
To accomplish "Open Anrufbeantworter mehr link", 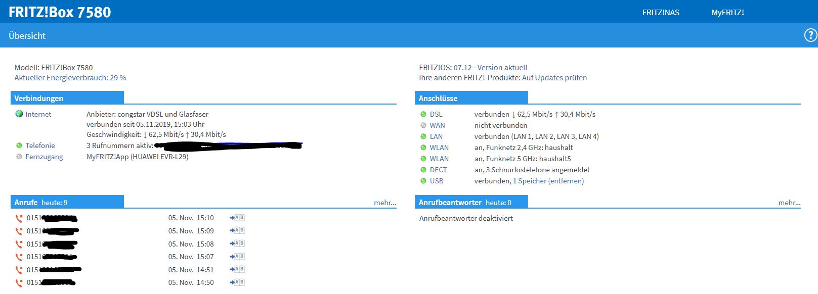I will point(789,203).
